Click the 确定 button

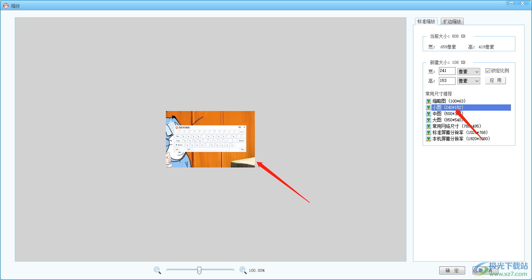(x=452, y=271)
